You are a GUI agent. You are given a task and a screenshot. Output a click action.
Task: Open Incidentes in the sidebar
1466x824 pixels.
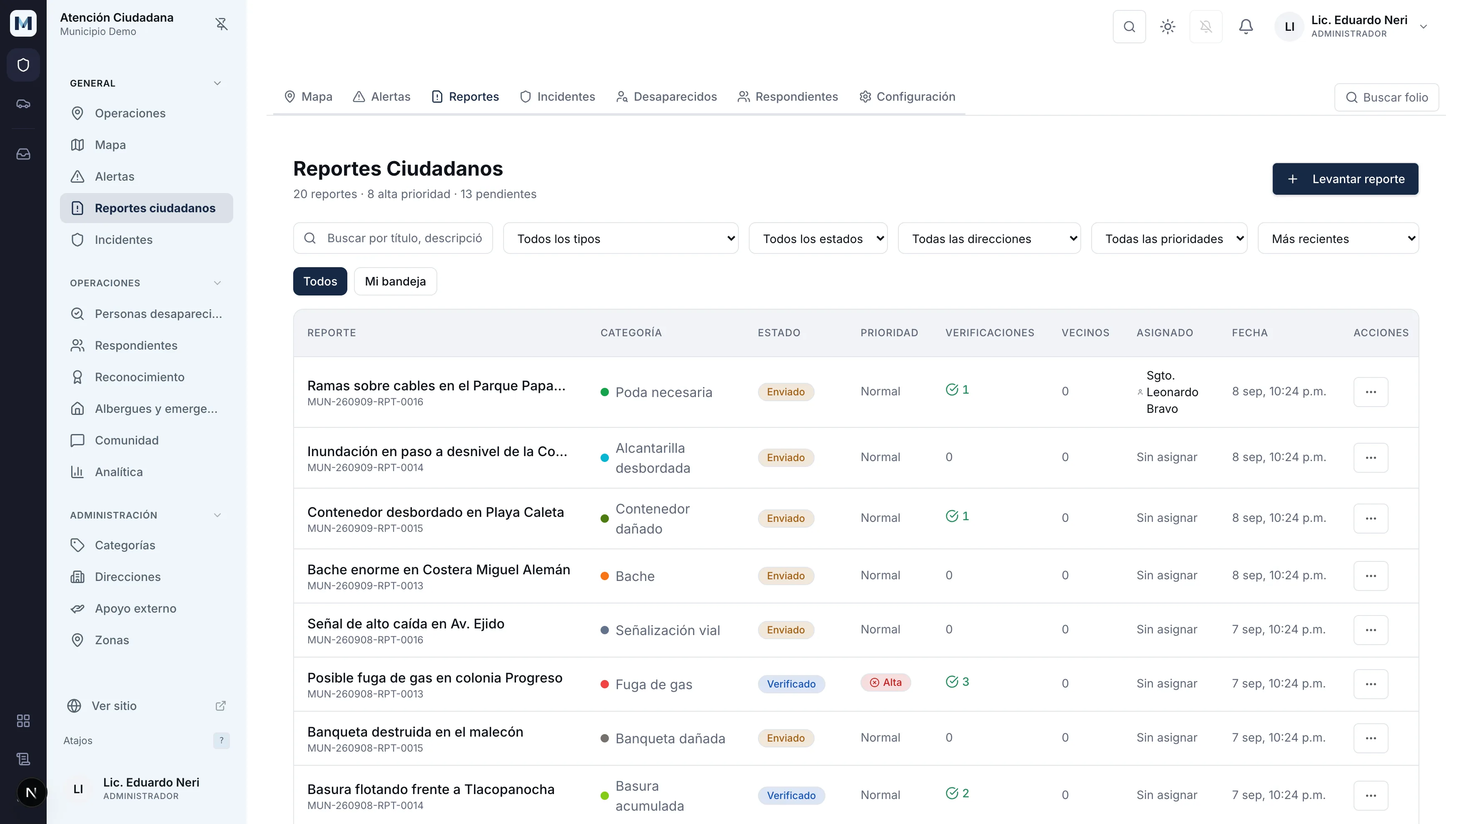146,239
